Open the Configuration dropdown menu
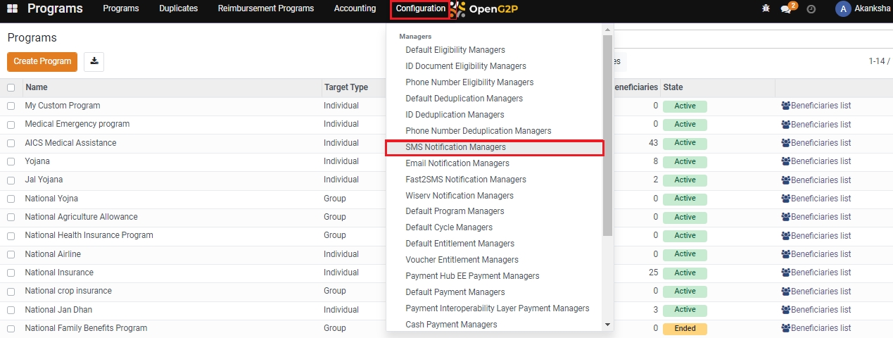This screenshot has width=893, height=338. [x=420, y=9]
